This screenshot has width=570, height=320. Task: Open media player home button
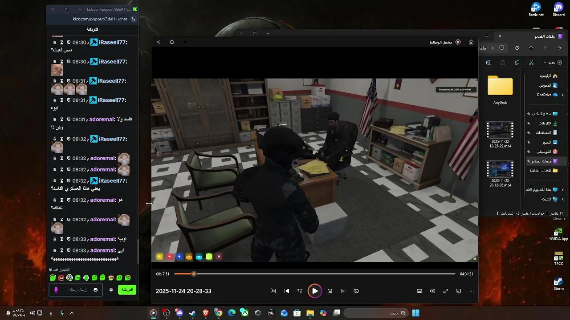tap(471, 42)
